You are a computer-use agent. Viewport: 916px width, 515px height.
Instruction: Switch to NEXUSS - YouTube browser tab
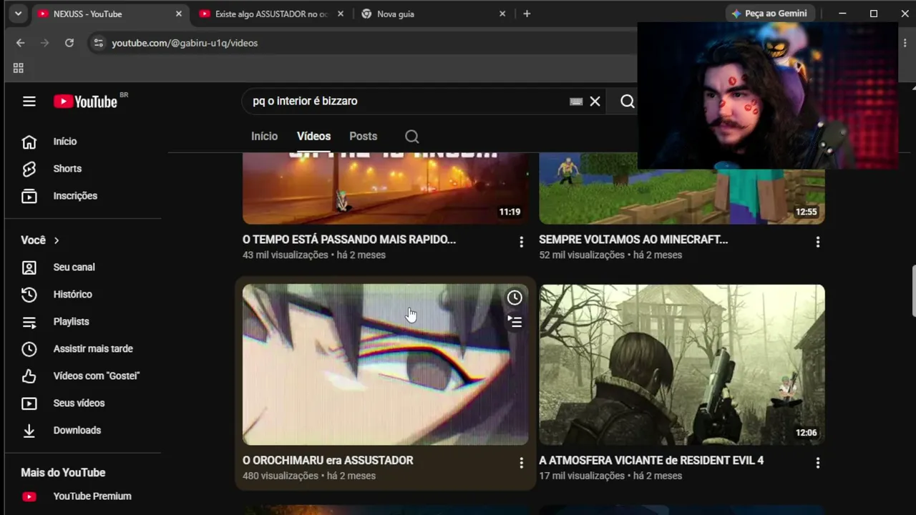point(110,14)
